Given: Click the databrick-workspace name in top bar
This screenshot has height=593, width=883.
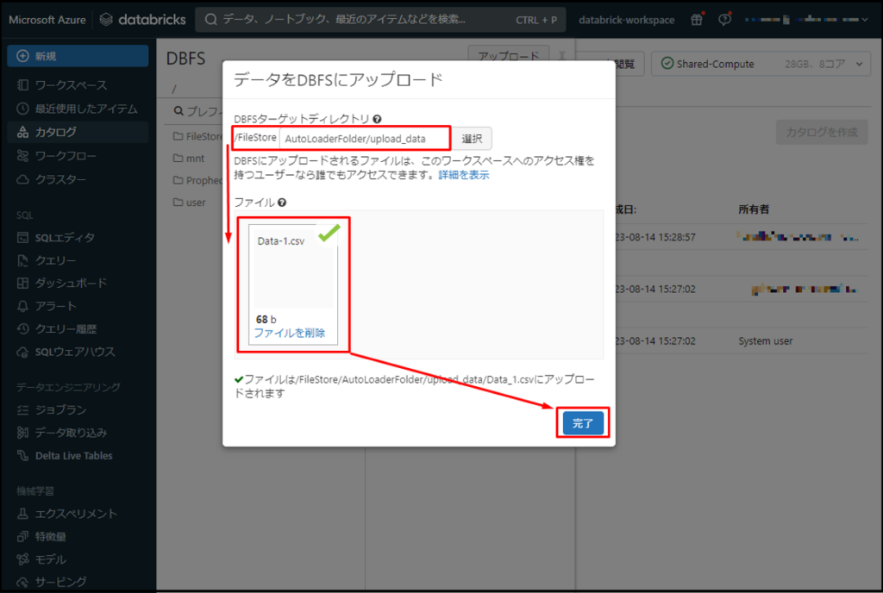Looking at the screenshot, I should pos(627,19).
